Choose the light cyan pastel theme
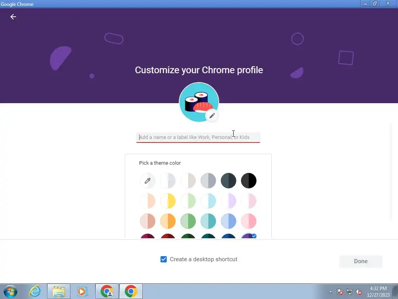This screenshot has width=398, height=299. 208,201
